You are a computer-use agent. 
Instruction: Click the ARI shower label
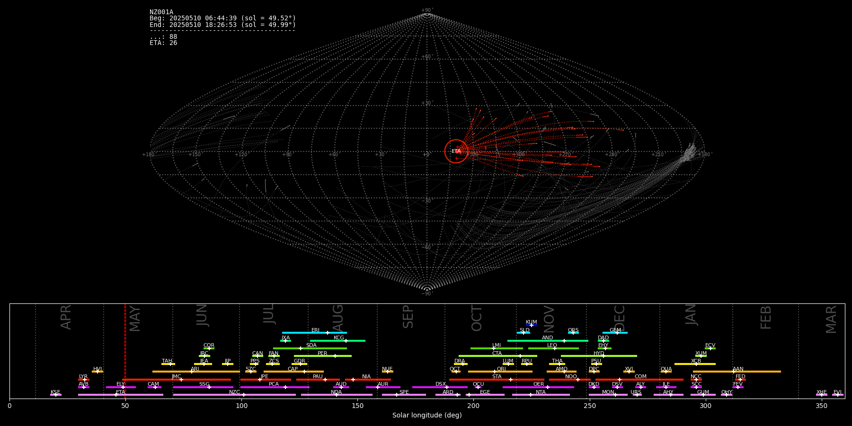(x=195, y=369)
